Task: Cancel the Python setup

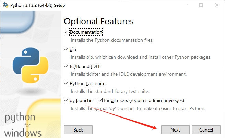Action: click(206, 130)
